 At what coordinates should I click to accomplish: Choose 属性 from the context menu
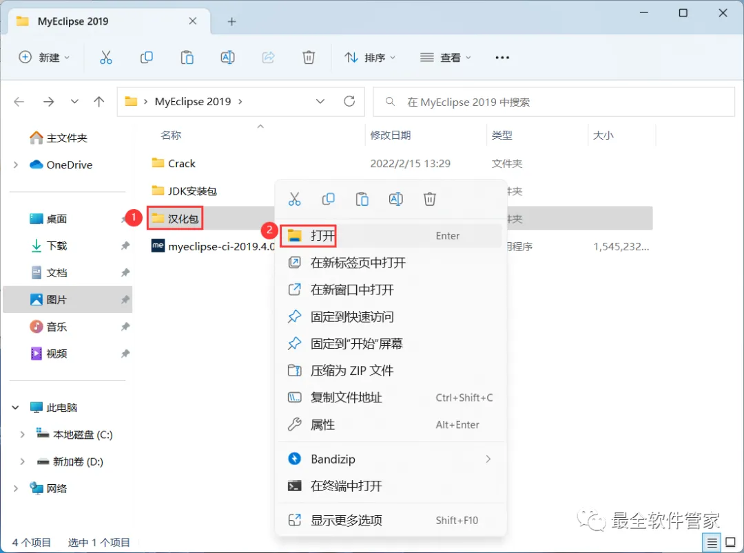point(391,424)
